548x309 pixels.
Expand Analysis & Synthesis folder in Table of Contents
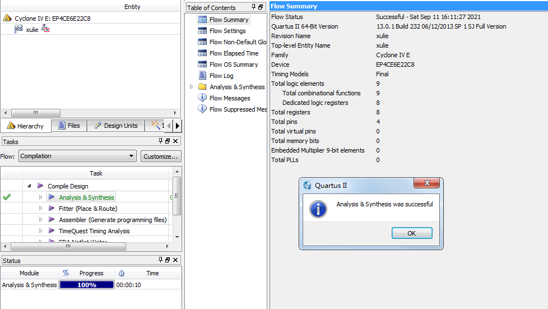(192, 87)
